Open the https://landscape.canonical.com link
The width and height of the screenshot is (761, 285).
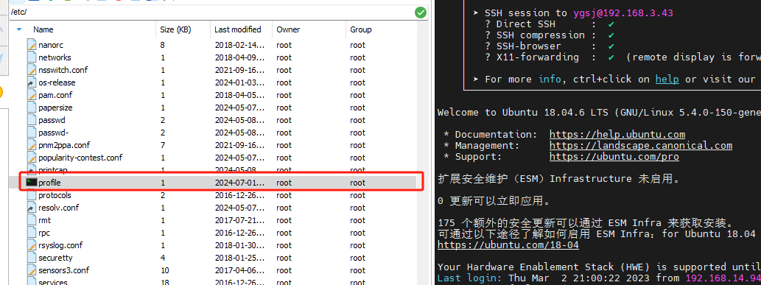(641, 146)
